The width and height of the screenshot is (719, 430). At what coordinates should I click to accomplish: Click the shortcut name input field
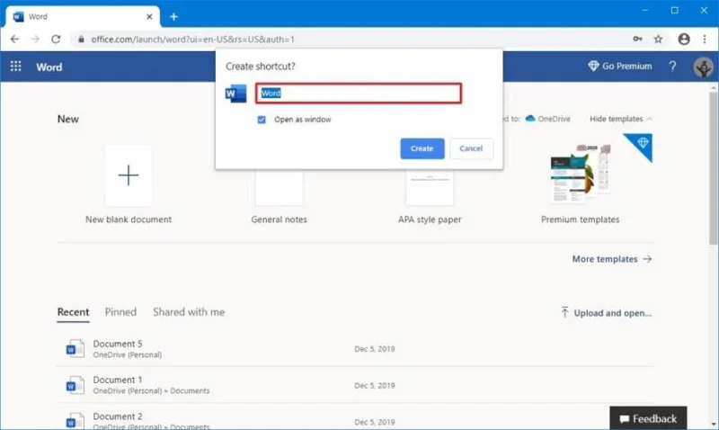click(358, 94)
